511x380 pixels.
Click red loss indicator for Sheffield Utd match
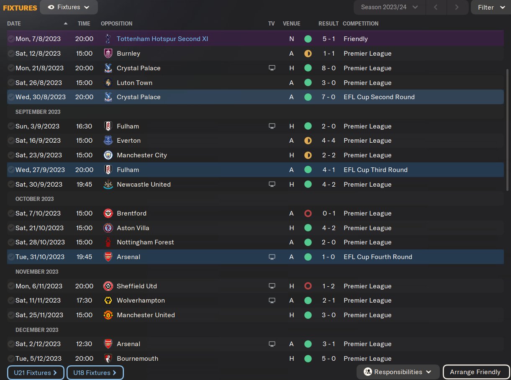(x=308, y=286)
